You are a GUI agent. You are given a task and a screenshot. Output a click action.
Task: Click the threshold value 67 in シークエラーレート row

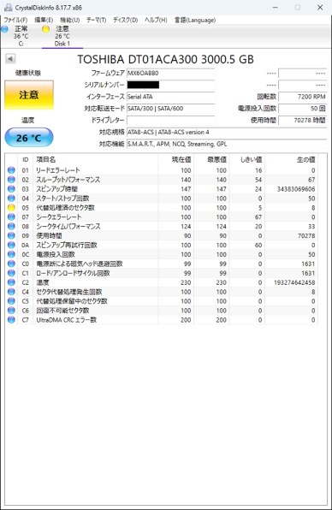click(258, 217)
